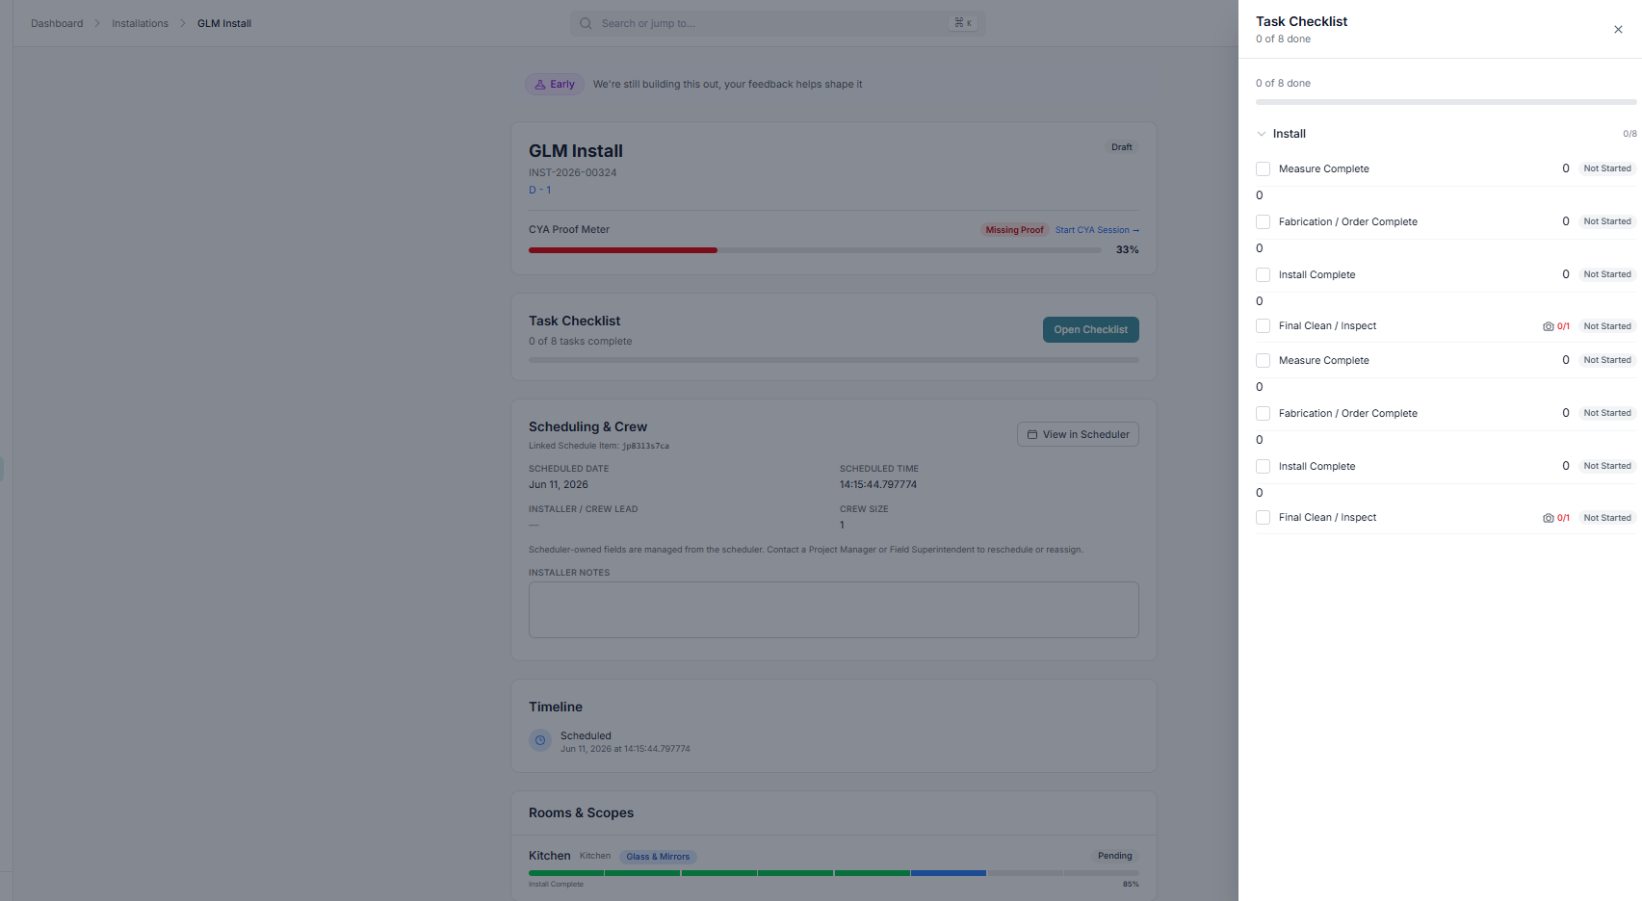Viewport: 1642px width, 901px height.
Task: Click the camera icon on first Final Clean row
Action: (1548, 326)
